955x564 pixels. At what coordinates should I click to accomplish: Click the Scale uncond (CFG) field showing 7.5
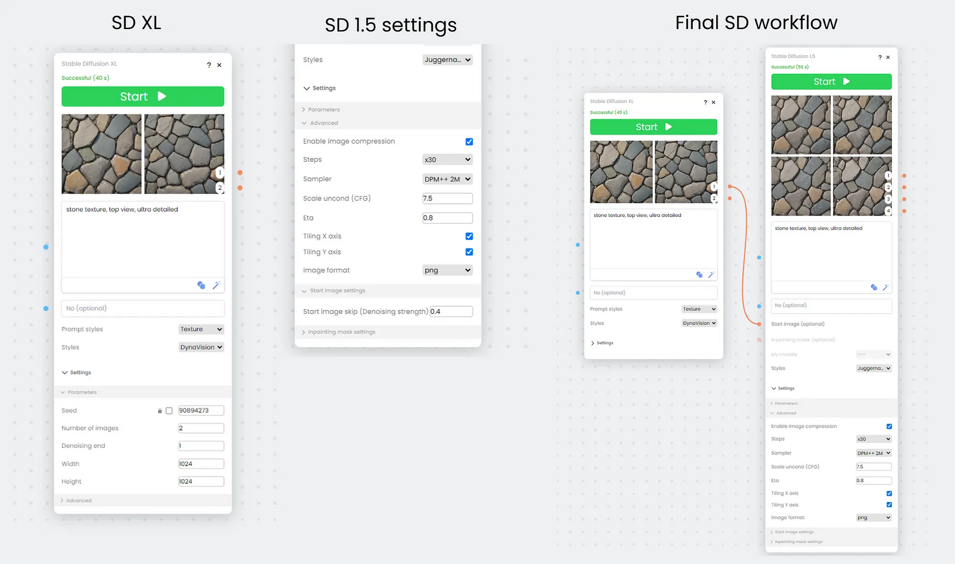click(x=447, y=199)
